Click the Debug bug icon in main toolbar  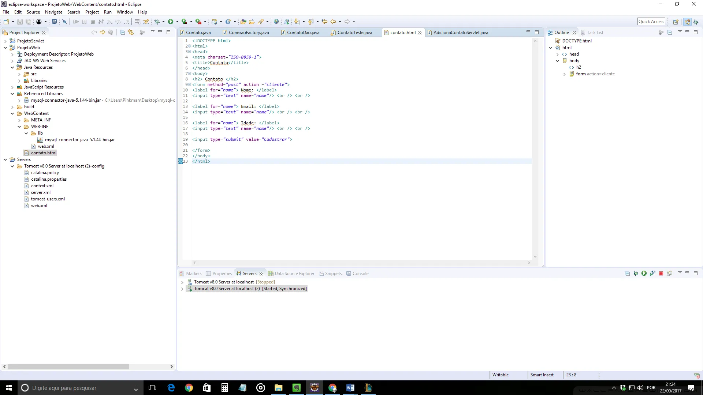click(157, 22)
